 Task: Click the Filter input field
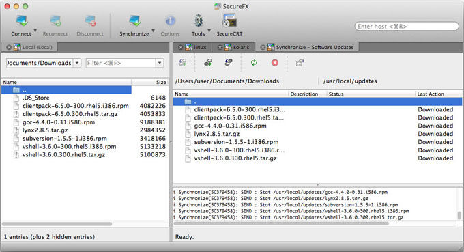click(x=121, y=63)
